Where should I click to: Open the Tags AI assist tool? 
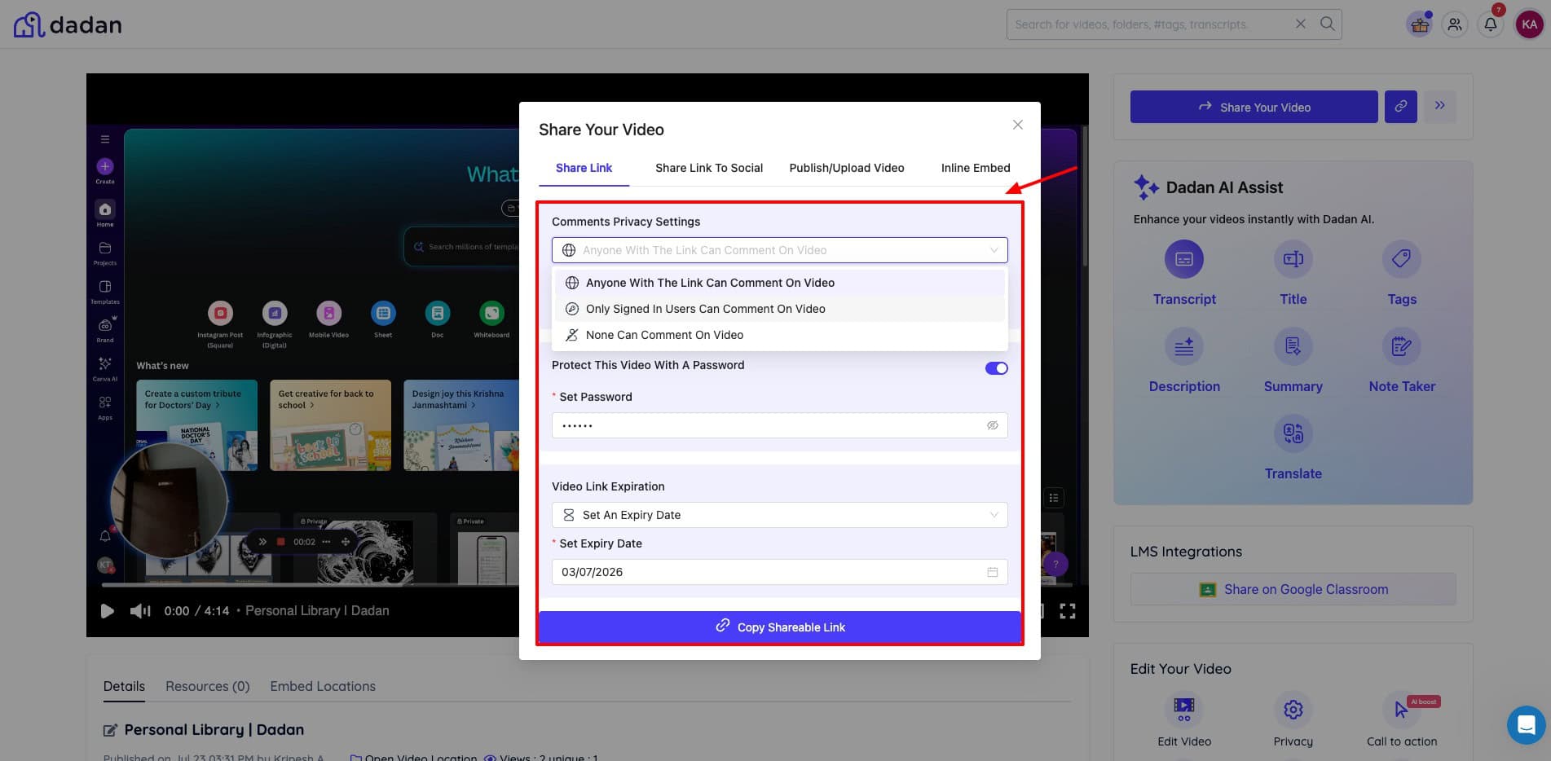[x=1401, y=260]
